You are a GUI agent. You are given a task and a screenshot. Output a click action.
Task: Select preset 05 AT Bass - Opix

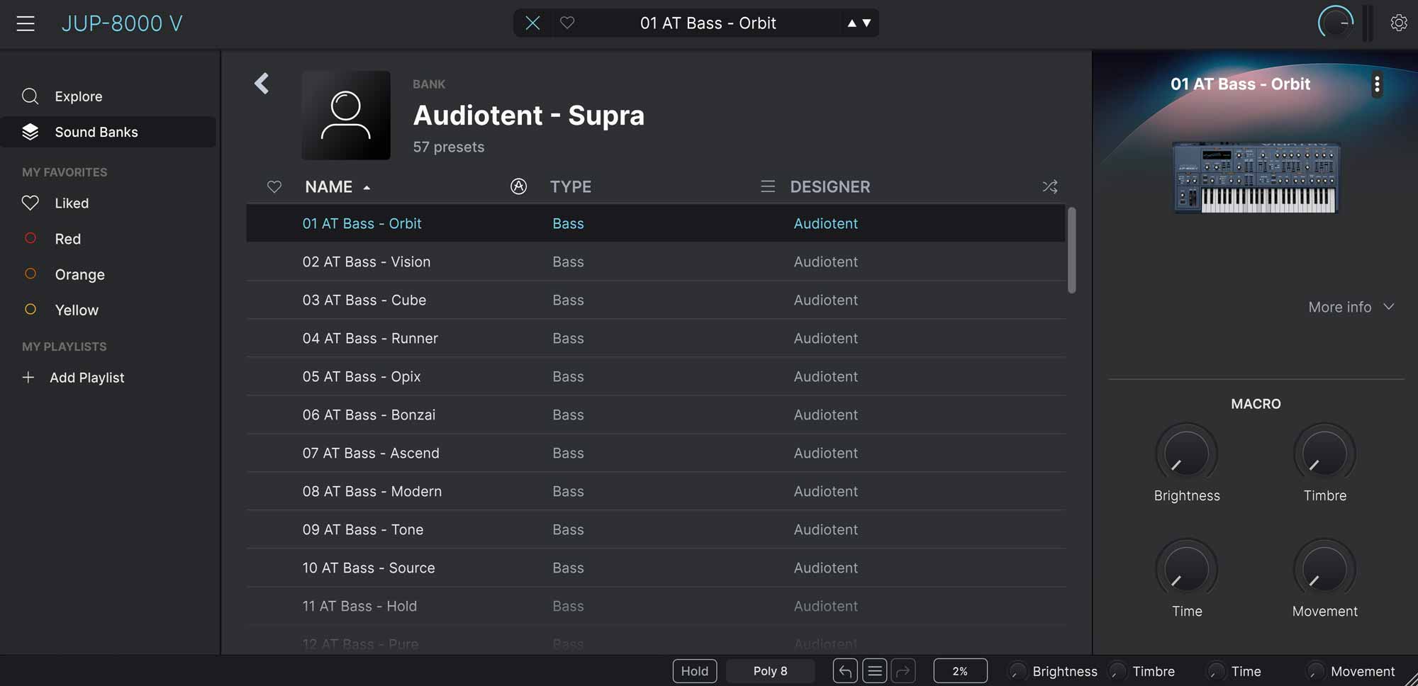656,376
